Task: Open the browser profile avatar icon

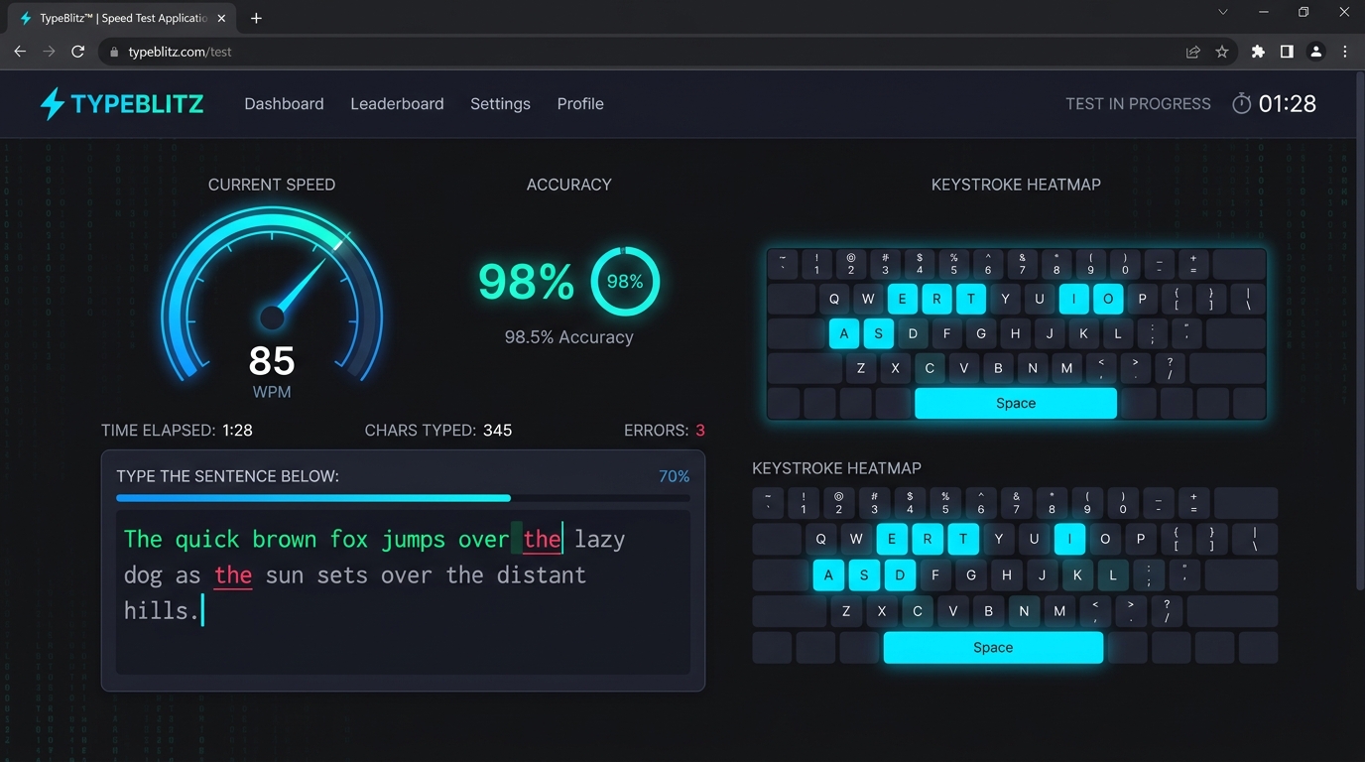Action: pos(1315,52)
